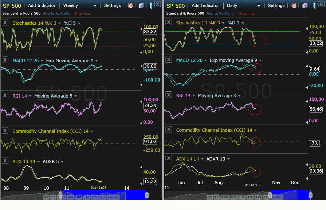Open CCI 14 settings arrow in Daily panel
This screenshot has height=210, width=326.
(x=255, y=130)
